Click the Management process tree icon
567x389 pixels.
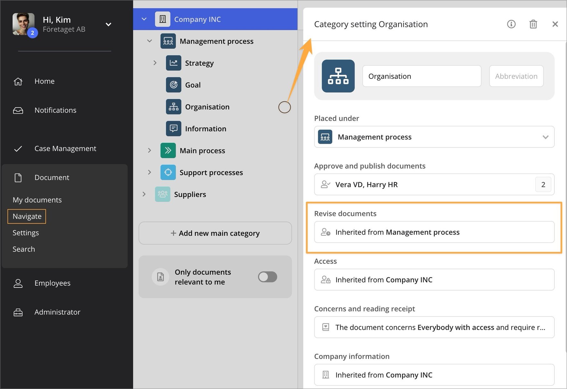[x=168, y=41]
